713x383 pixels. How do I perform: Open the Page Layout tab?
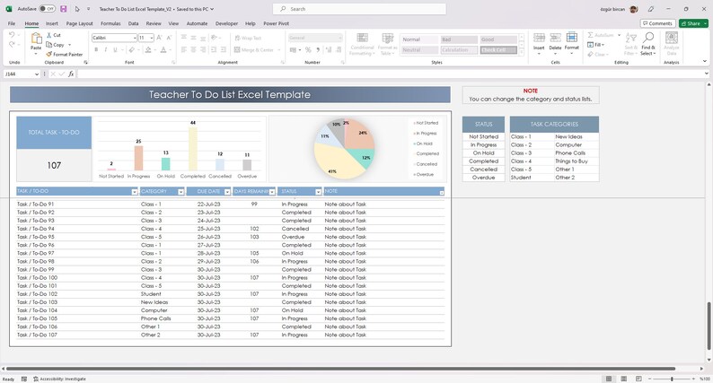point(80,23)
